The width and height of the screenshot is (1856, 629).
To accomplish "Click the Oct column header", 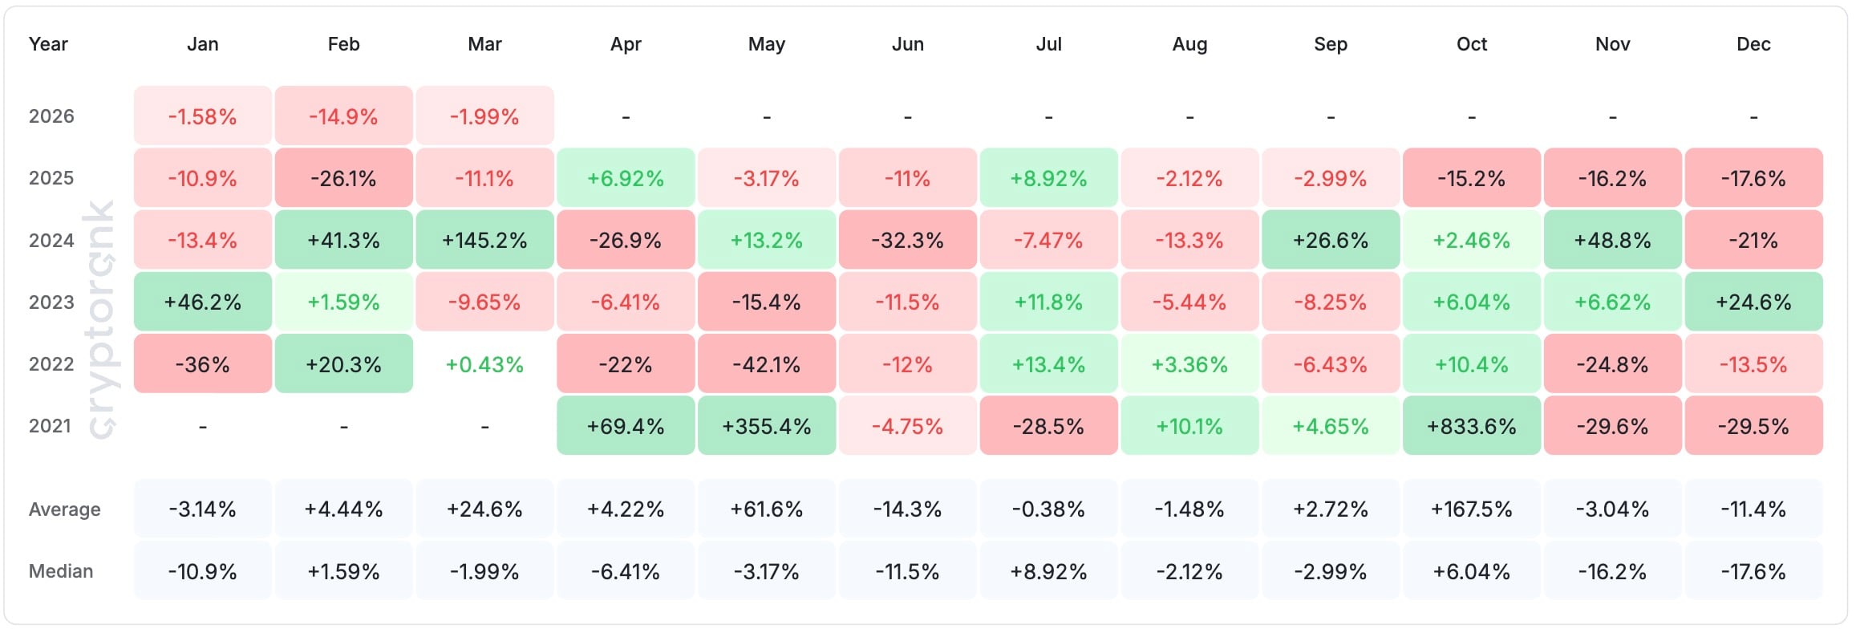I will (x=1471, y=44).
